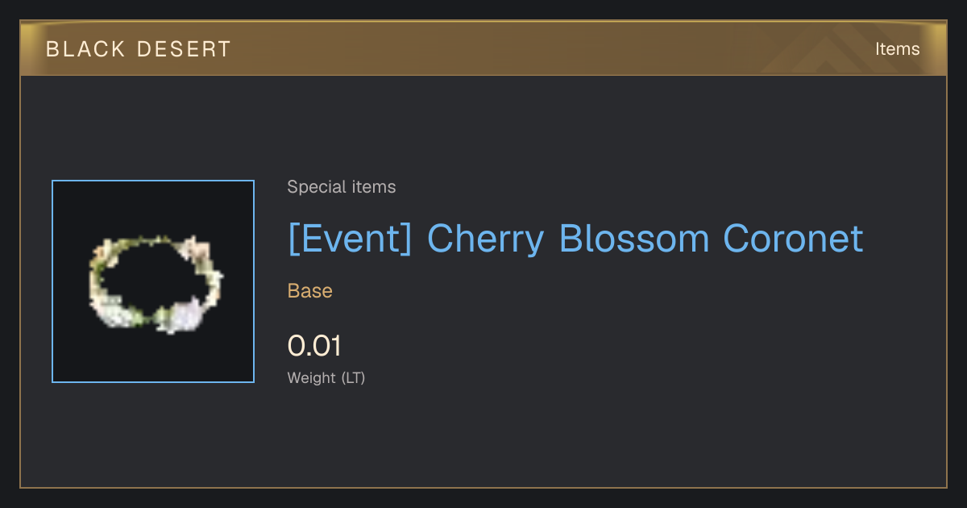Click the blue-bordered item image frame

coord(153,281)
